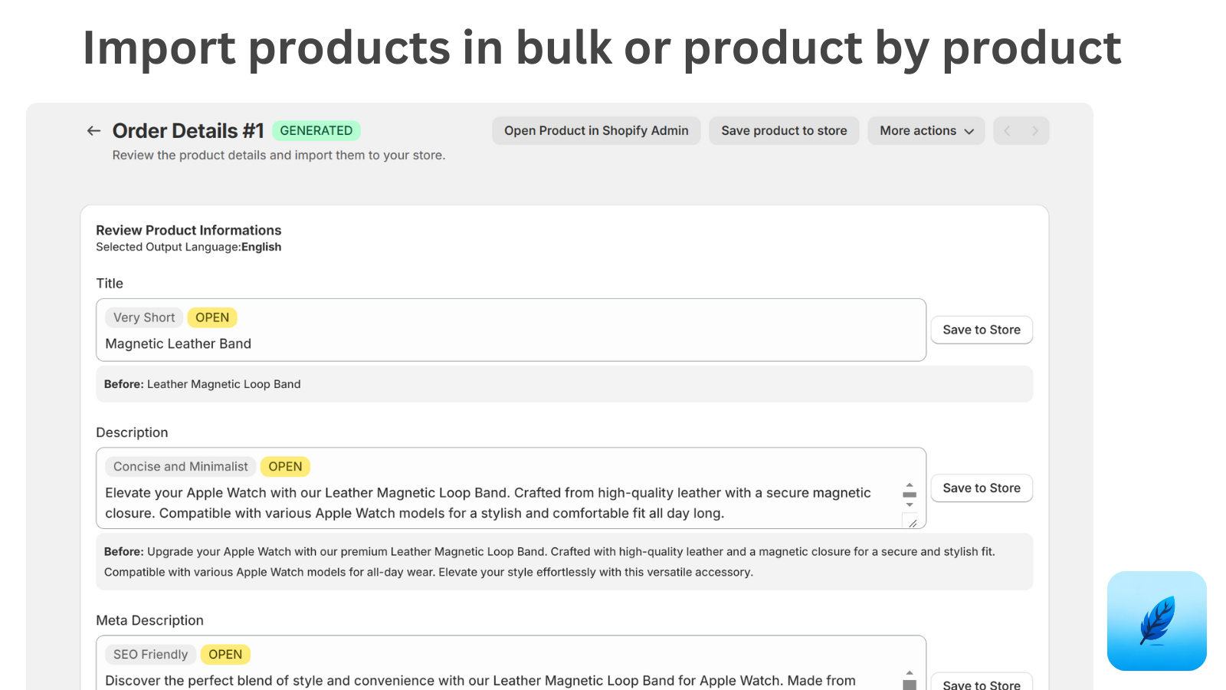Click the OPEN badge in Title field

click(212, 317)
